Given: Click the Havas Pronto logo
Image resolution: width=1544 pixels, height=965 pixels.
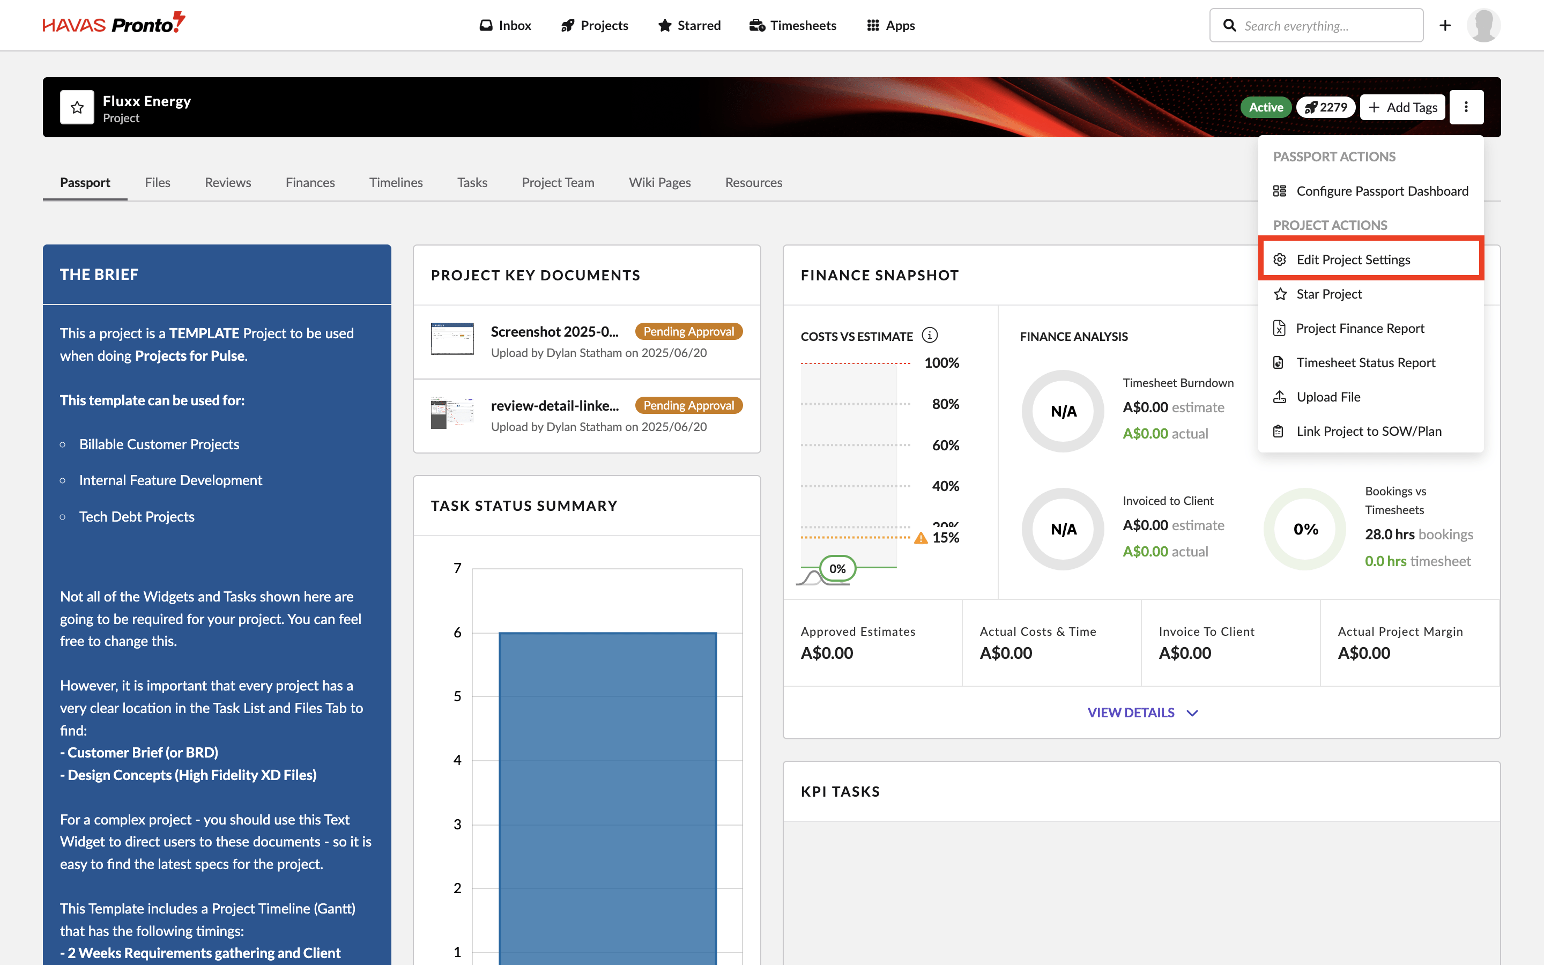Looking at the screenshot, I should click(x=114, y=24).
